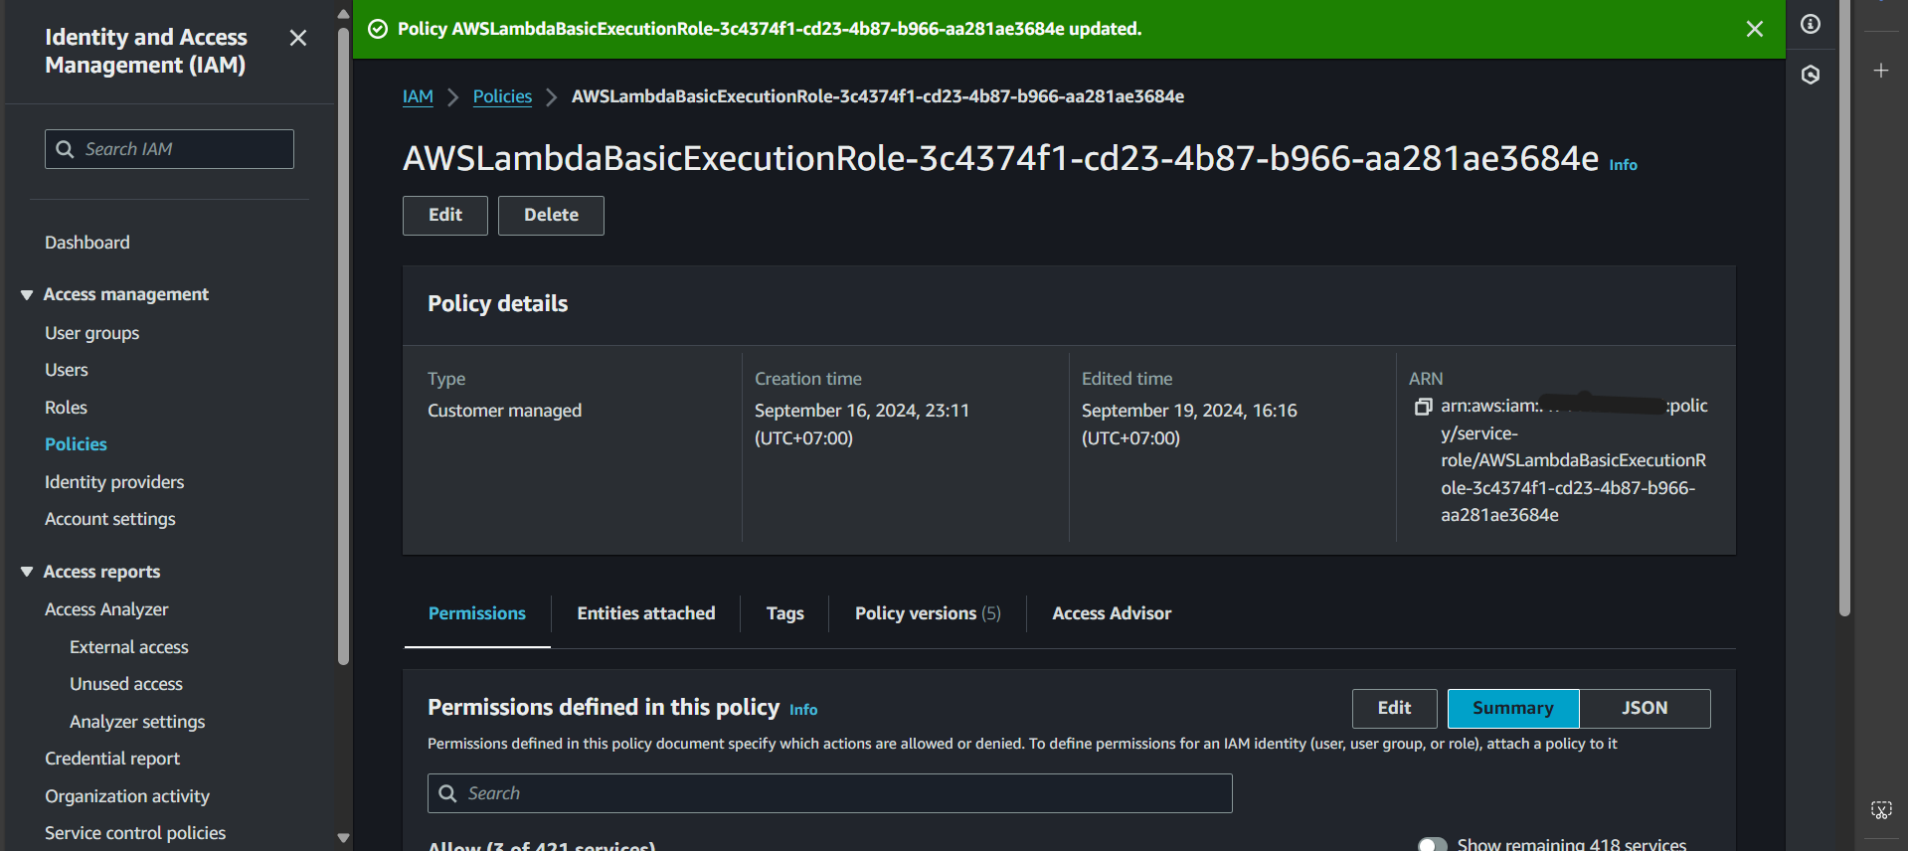The image size is (1908, 851).
Task: Open the hexagon shield tools icon
Action: (1811, 75)
